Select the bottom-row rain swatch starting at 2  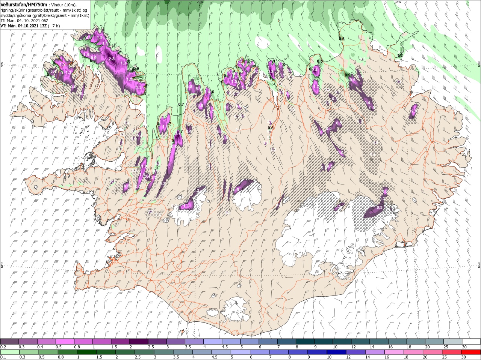click(x=125, y=352)
